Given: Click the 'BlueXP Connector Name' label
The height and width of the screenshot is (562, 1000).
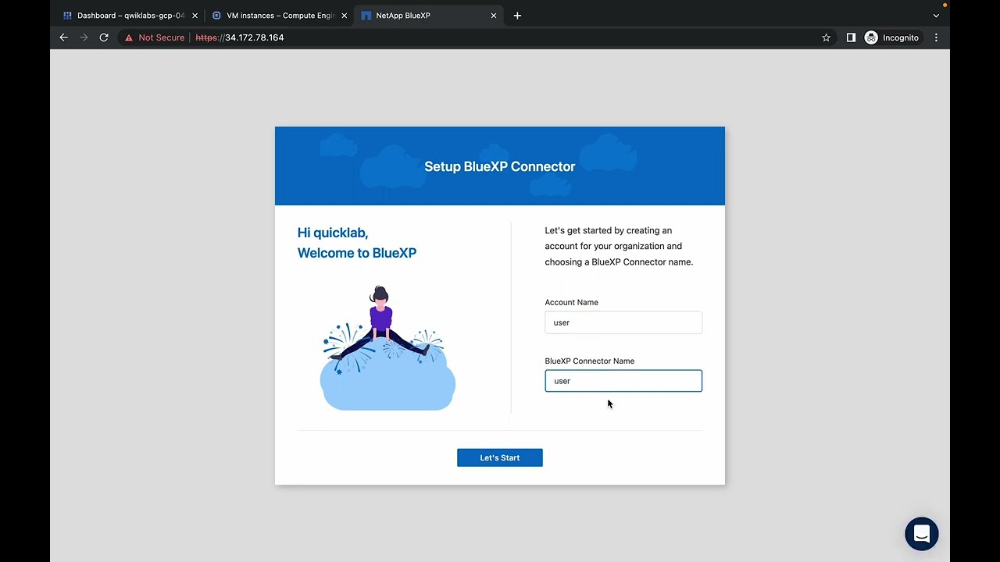Looking at the screenshot, I should pyautogui.click(x=590, y=361).
